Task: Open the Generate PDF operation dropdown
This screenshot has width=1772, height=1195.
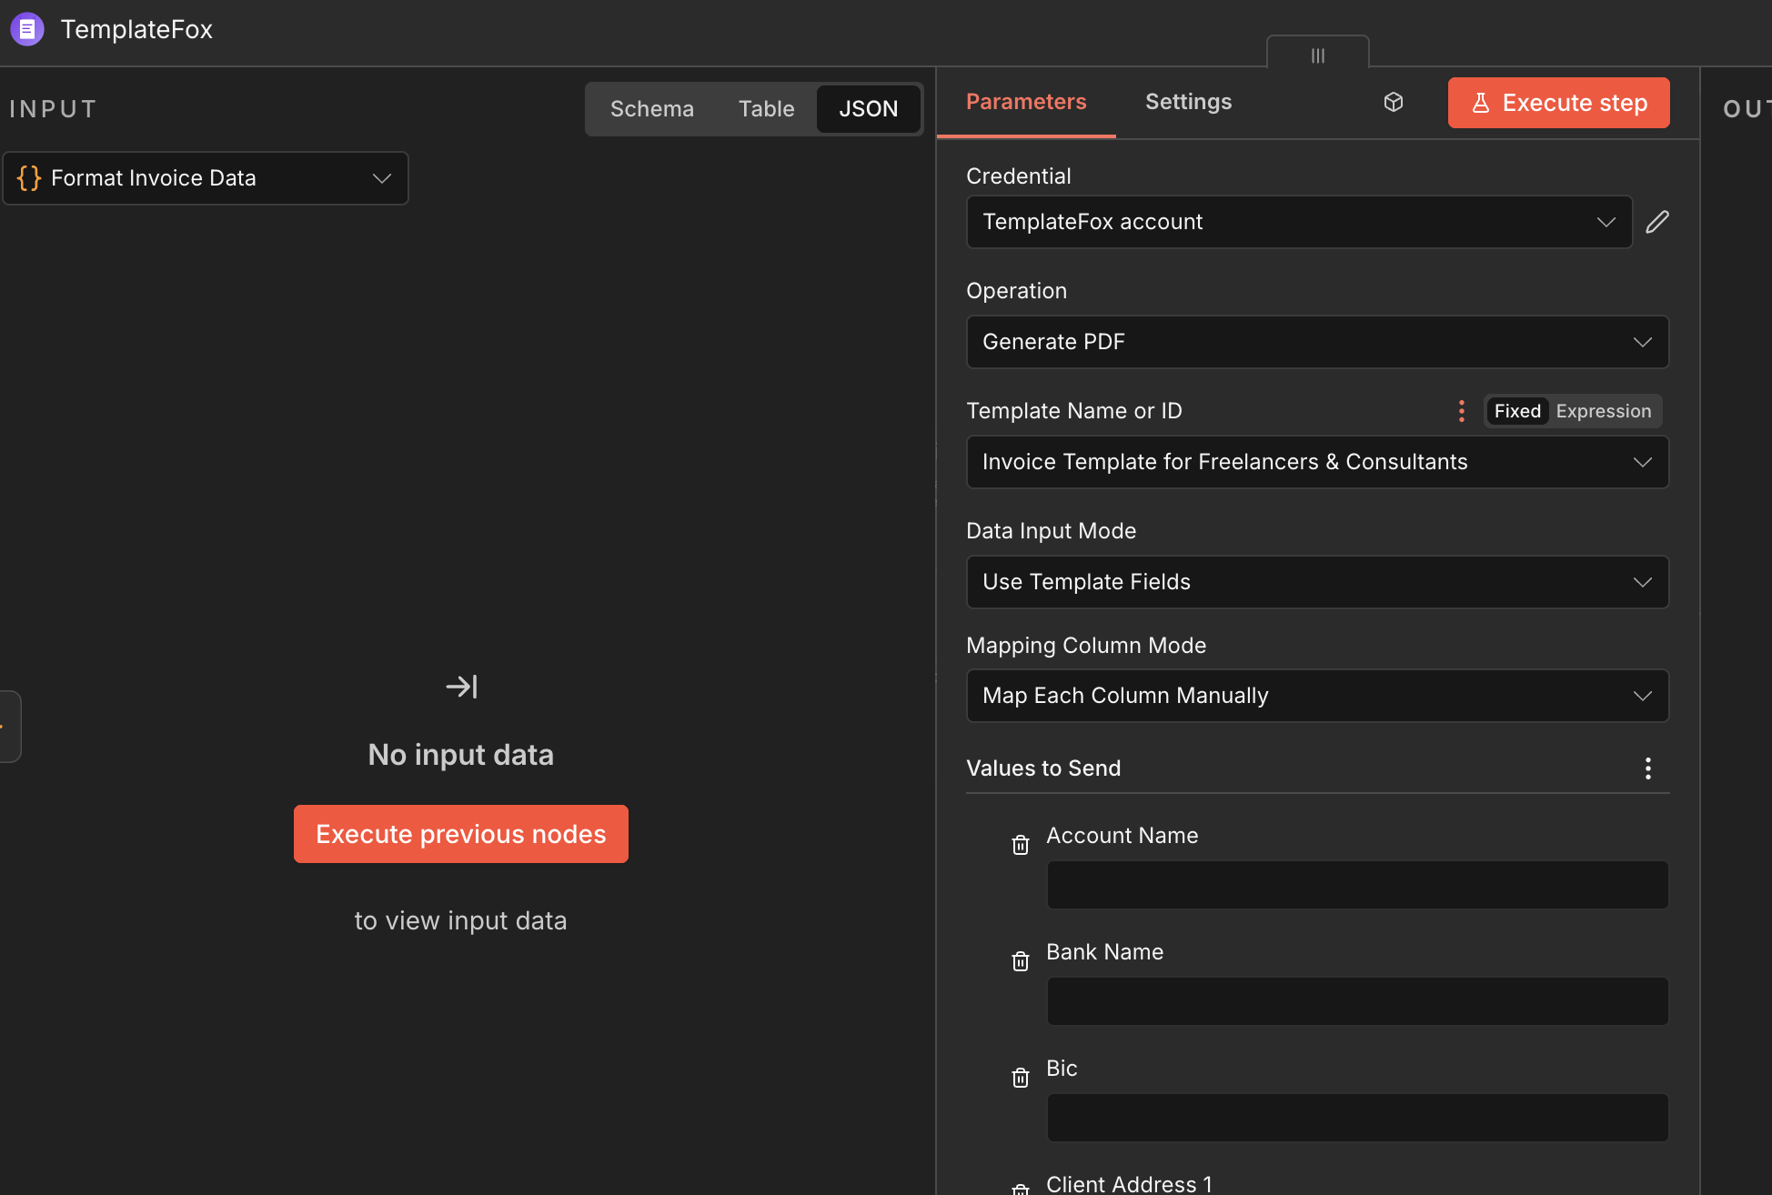Action: point(1317,342)
